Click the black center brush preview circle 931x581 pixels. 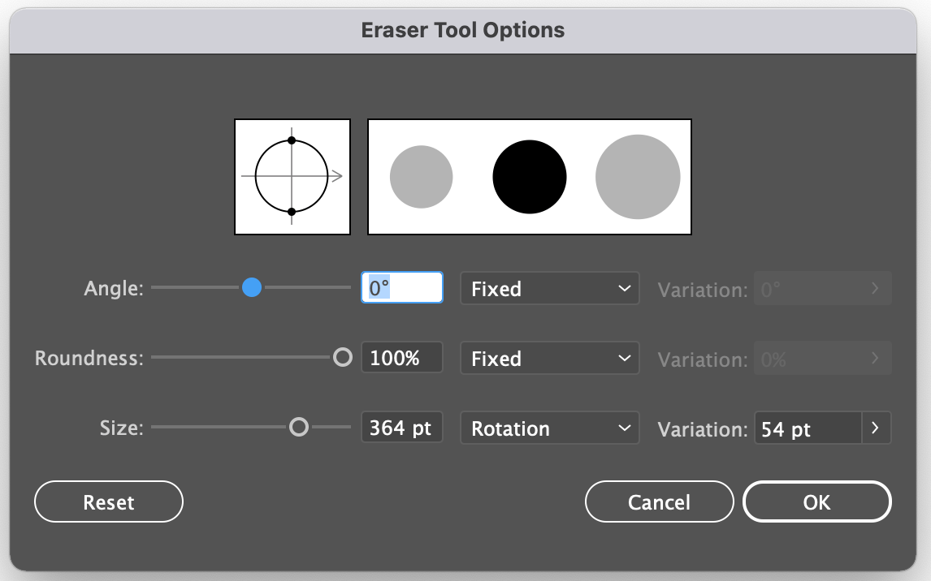coord(530,177)
